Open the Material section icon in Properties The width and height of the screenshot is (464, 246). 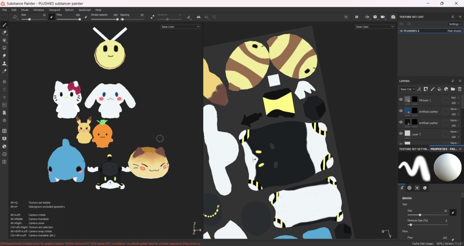[x=425, y=188]
